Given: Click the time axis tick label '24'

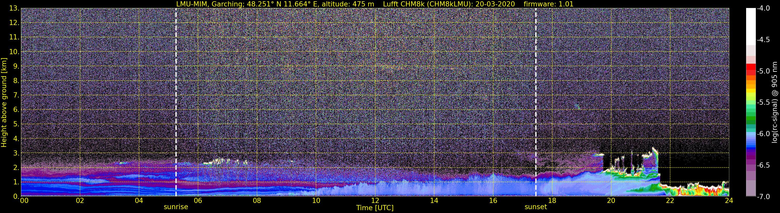Looking at the screenshot, I should click(729, 201).
